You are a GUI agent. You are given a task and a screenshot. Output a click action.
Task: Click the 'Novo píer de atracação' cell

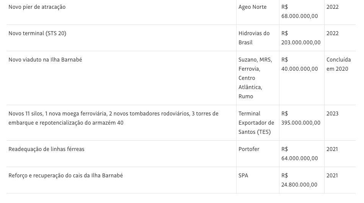point(37,7)
